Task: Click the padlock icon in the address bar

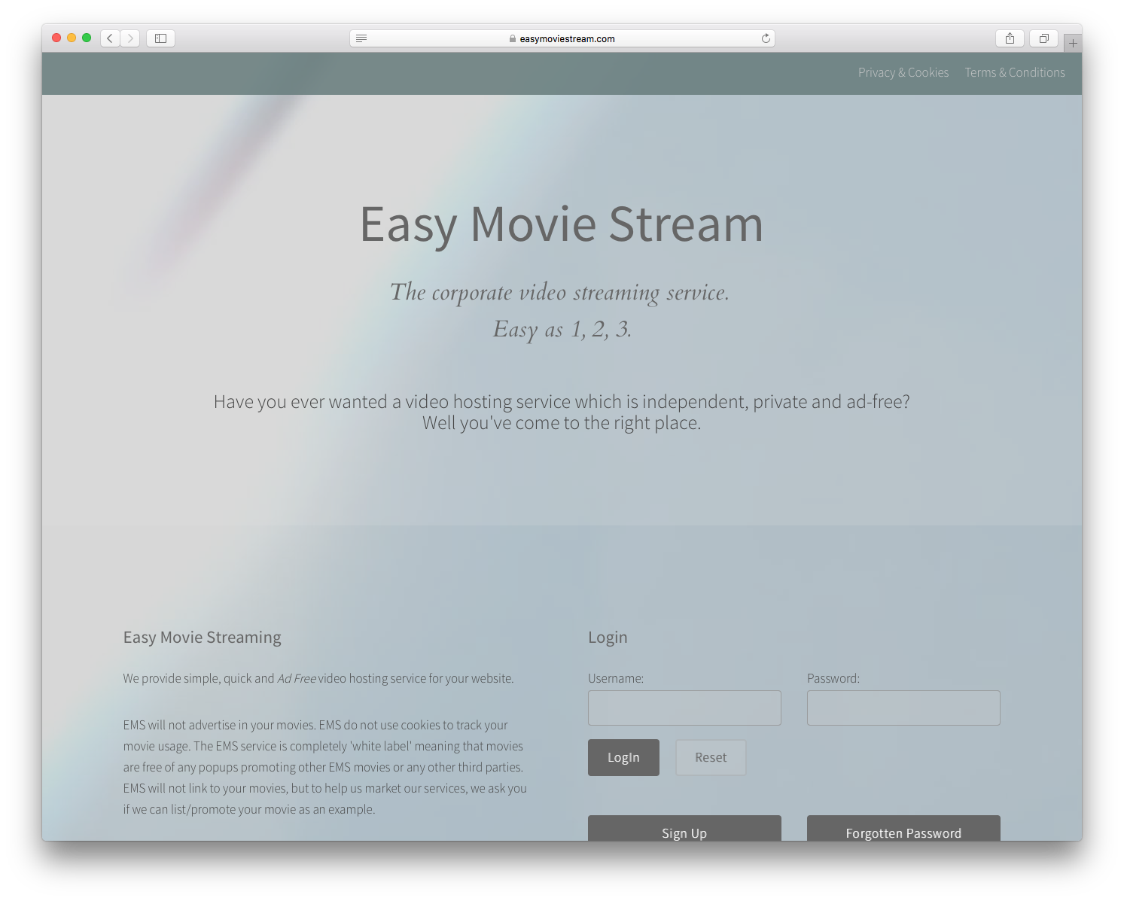Action: 513,38
